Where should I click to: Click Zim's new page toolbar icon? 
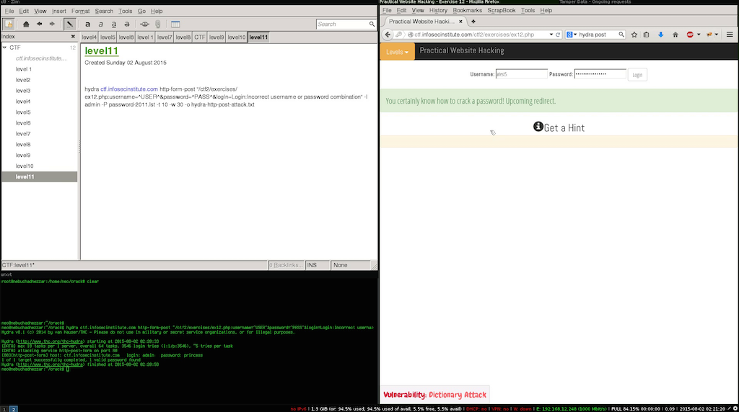pos(9,24)
